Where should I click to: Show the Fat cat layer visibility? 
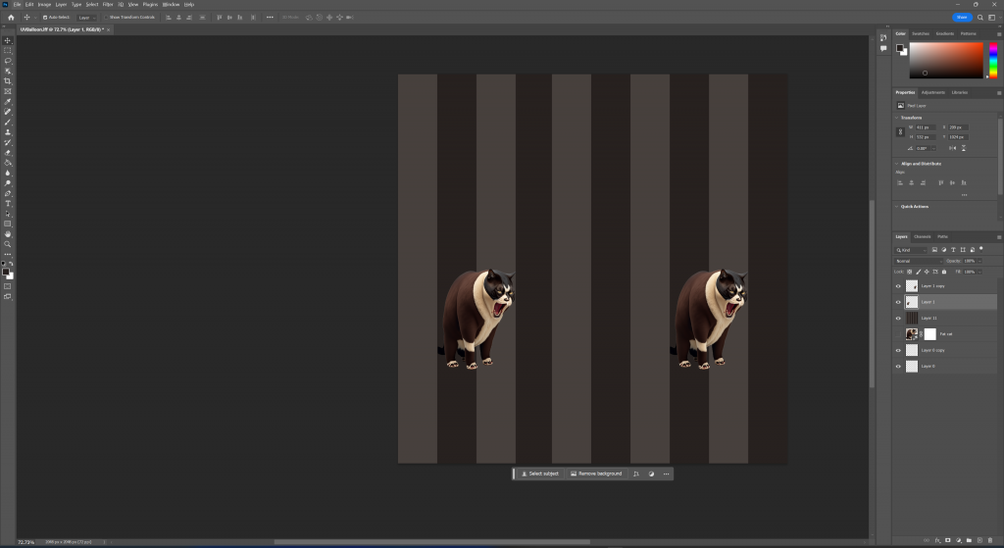pos(898,334)
